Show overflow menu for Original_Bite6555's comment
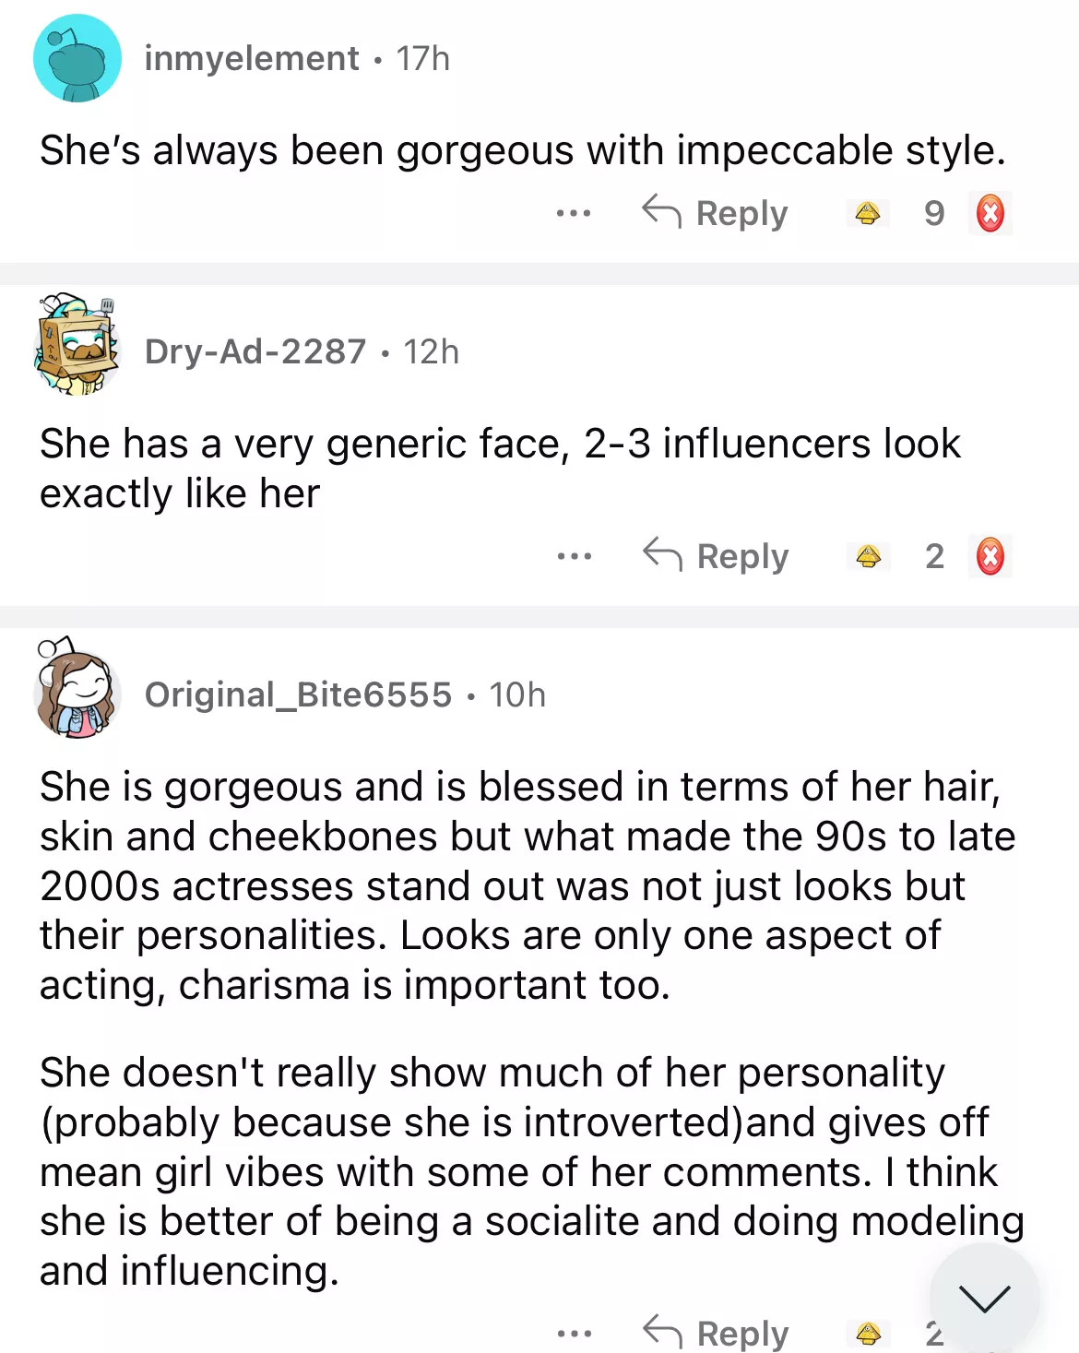The image size is (1079, 1353). pyautogui.click(x=575, y=1333)
